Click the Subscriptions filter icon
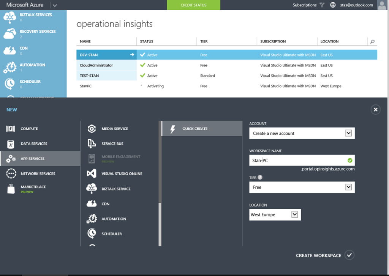Image resolution: width=389 pixels, height=276 pixels. (322, 5)
